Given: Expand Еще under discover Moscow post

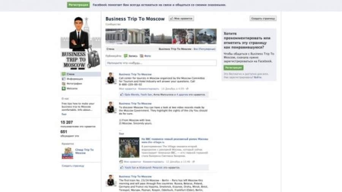Looking at the screenshot, I should 121,134.
